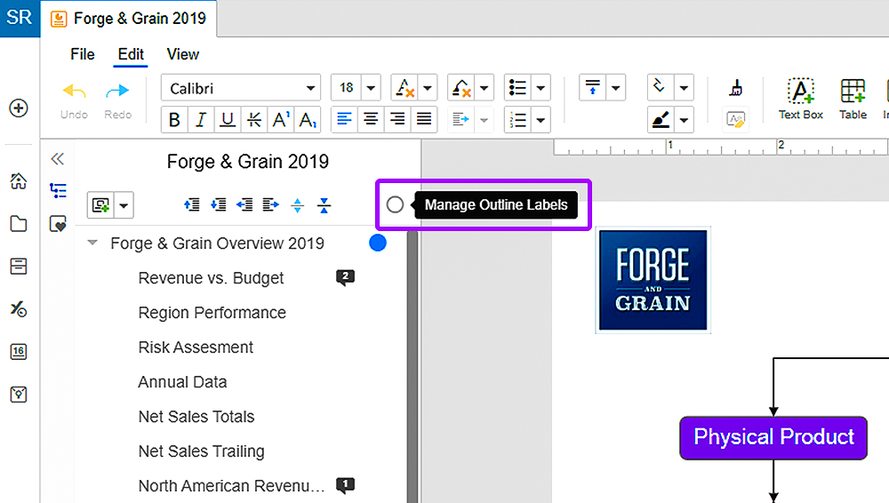Screen dimensions: 889x503
Task: Select Region Performance in outline
Action: (212, 313)
